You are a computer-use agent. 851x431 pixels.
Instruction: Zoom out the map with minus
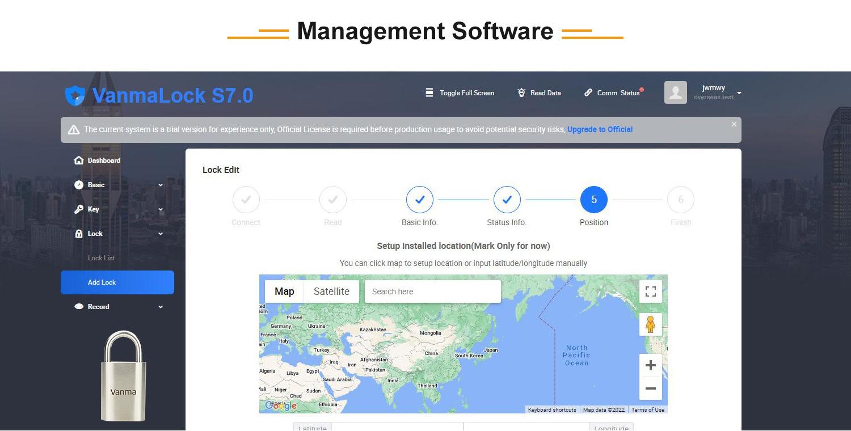651,388
